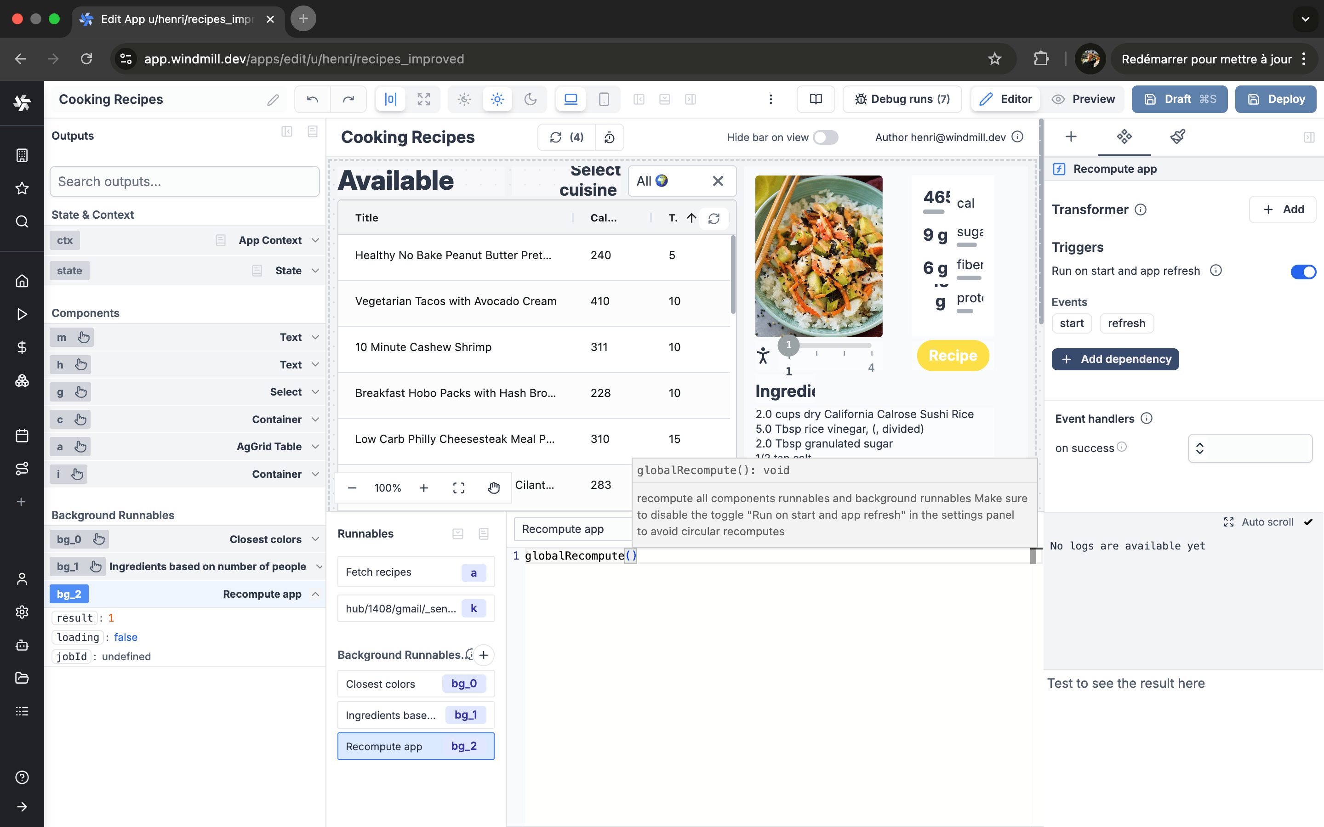Select mobile layout view icon

click(604, 99)
